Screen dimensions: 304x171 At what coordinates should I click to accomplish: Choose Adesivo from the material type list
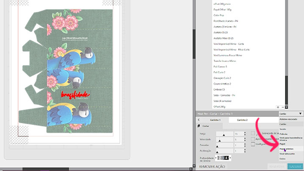(290, 119)
